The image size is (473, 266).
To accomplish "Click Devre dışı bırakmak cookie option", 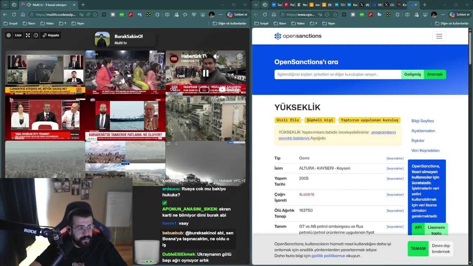I will coord(441,249).
